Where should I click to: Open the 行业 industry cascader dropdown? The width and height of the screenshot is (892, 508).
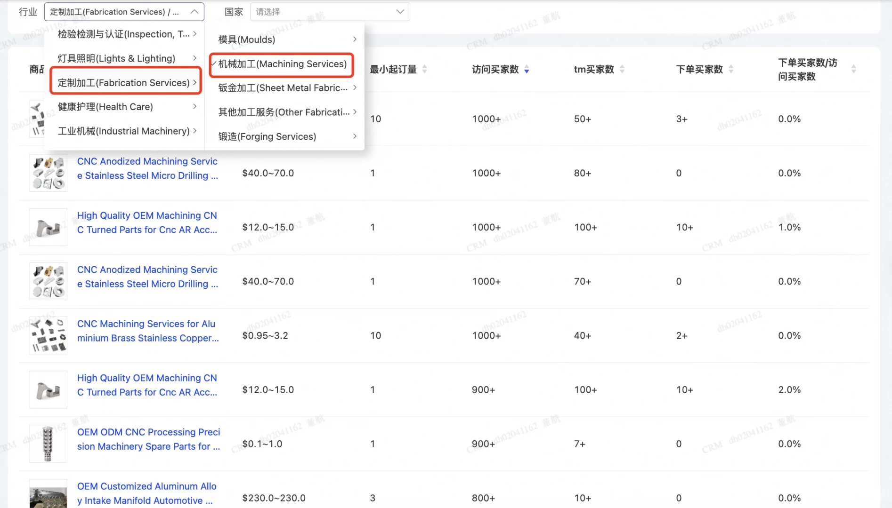tap(124, 12)
